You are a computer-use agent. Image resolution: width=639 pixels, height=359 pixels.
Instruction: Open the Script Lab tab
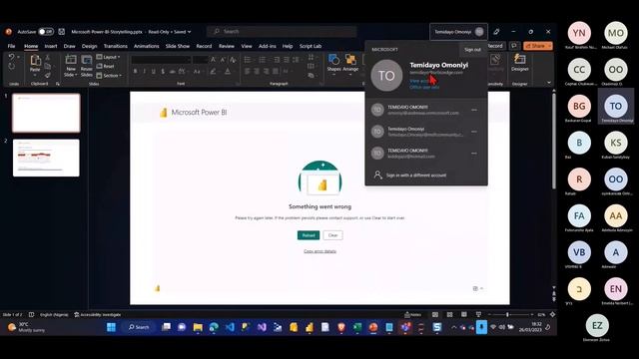311,46
